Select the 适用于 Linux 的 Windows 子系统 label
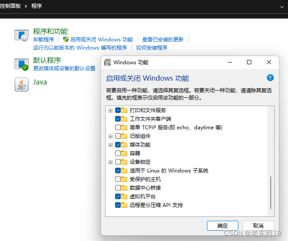 [x=169, y=171]
